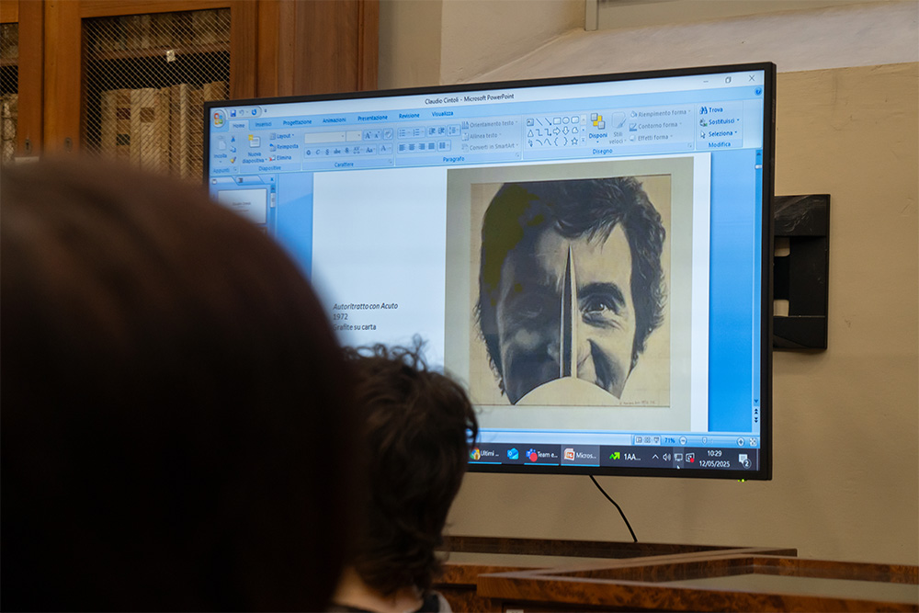Open the Seleziona dropdown
919x613 pixels.
click(x=718, y=134)
